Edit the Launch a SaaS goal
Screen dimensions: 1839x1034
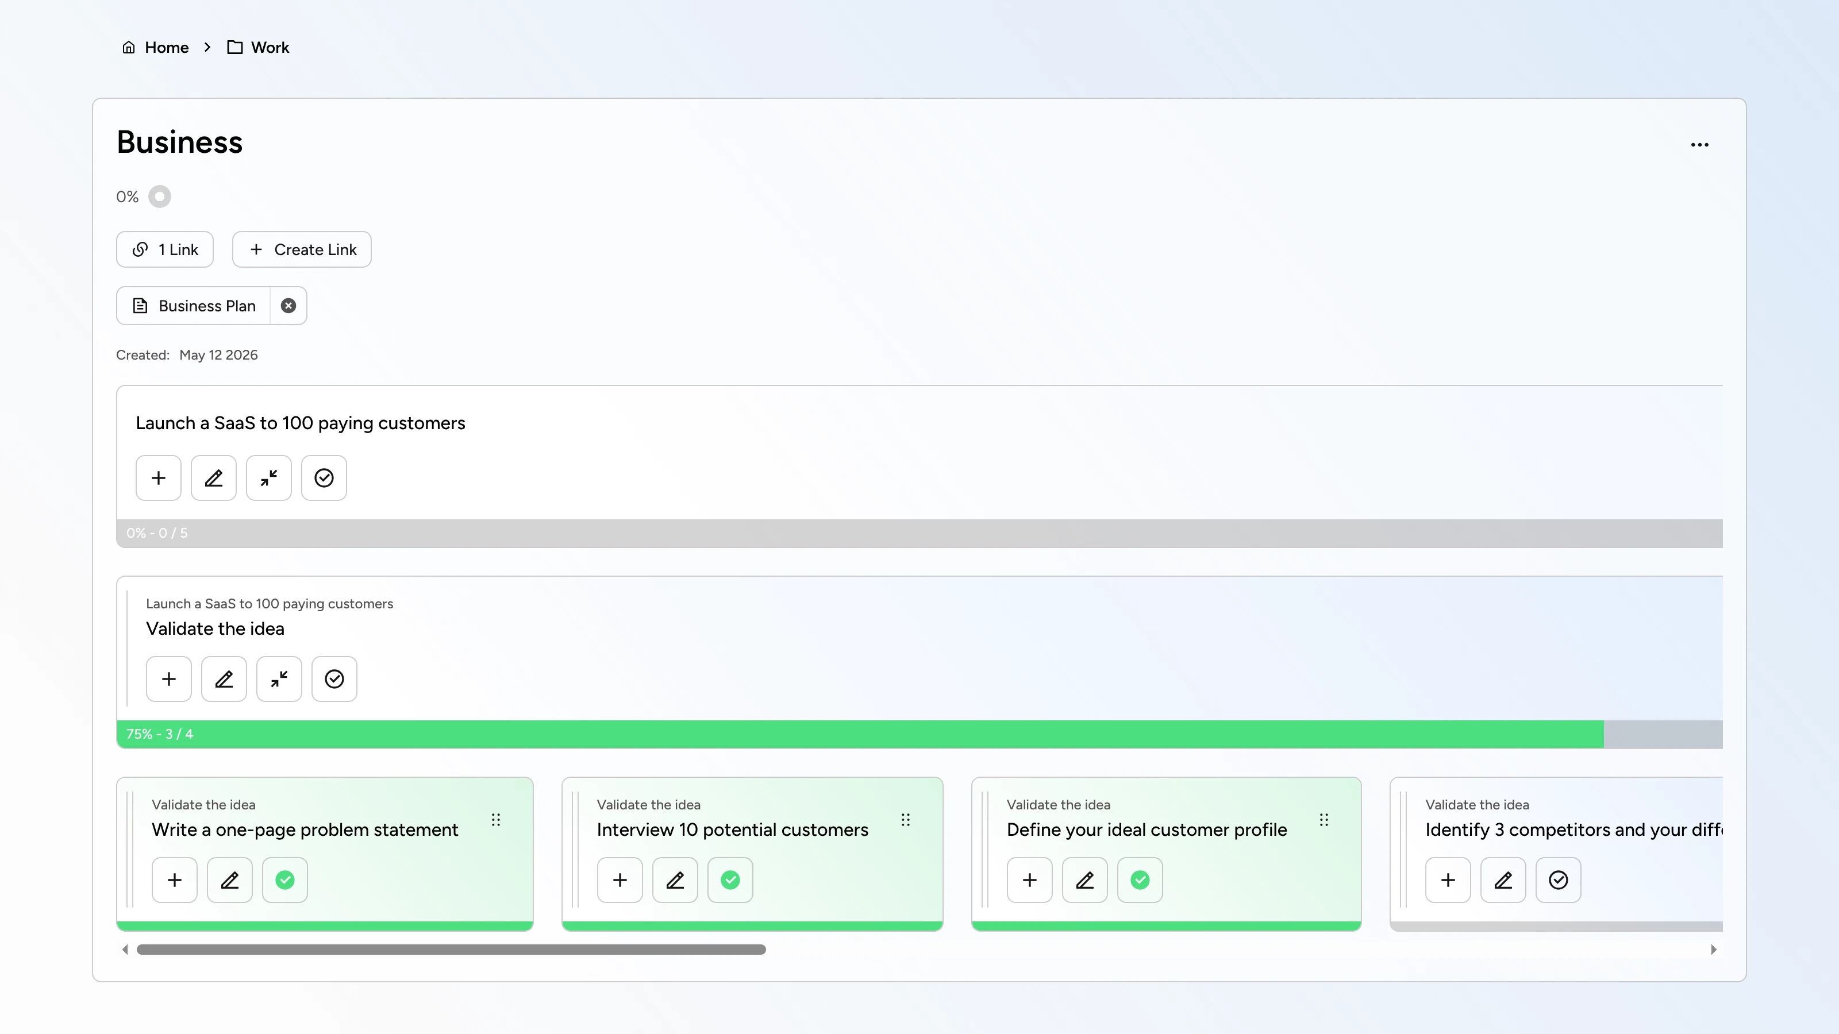[x=213, y=477]
